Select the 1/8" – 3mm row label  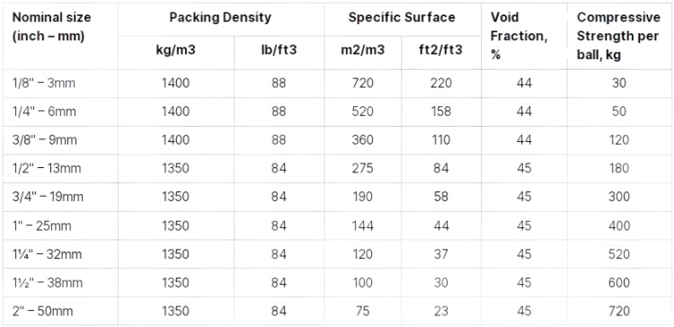[43, 83]
